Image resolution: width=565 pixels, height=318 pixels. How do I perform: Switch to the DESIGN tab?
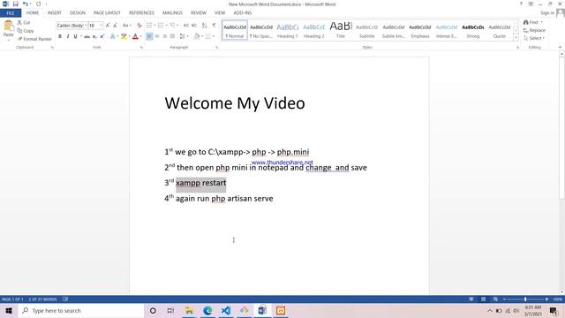pos(78,13)
